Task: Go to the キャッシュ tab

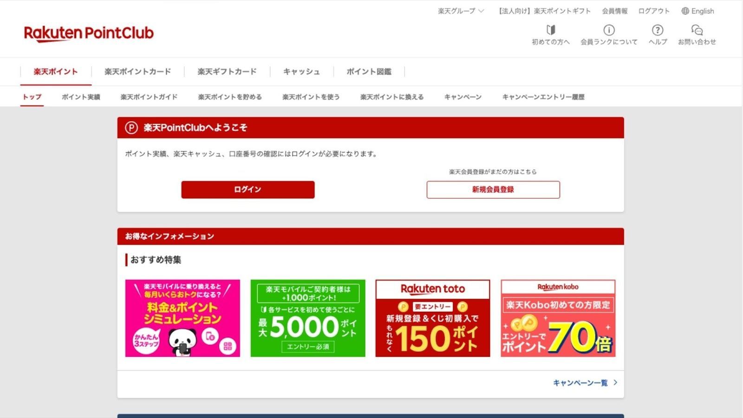Action: click(302, 71)
